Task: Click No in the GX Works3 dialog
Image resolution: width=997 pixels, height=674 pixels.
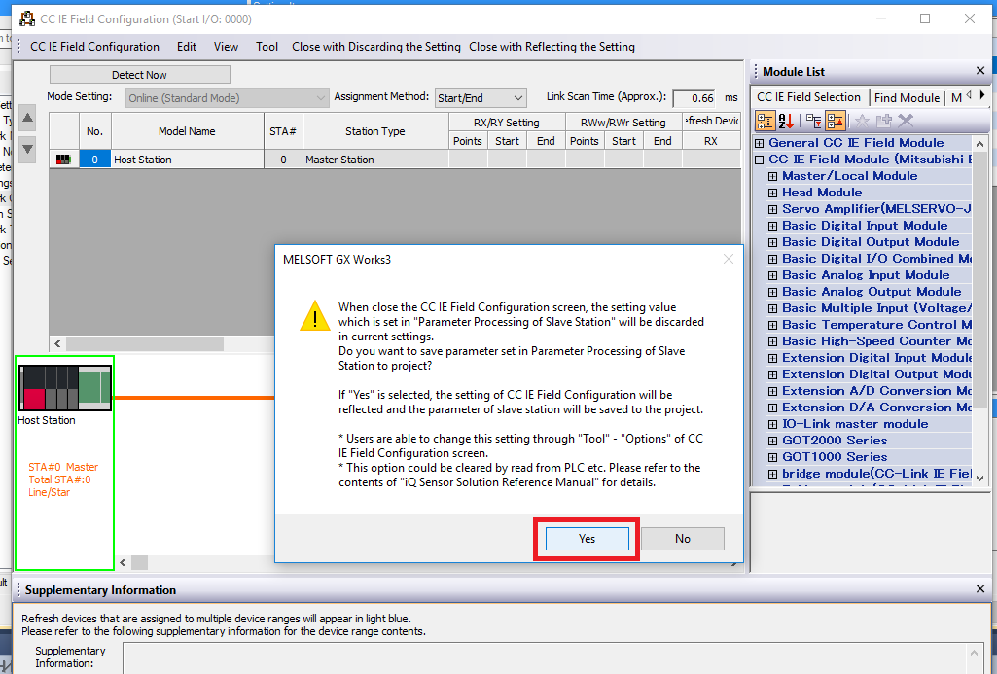Action: click(682, 539)
